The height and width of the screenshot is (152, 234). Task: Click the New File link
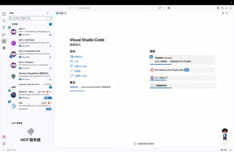pos(79,57)
